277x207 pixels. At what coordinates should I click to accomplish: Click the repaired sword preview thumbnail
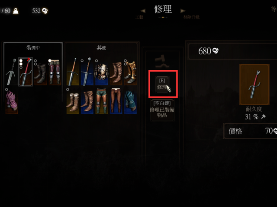click(254, 85)
